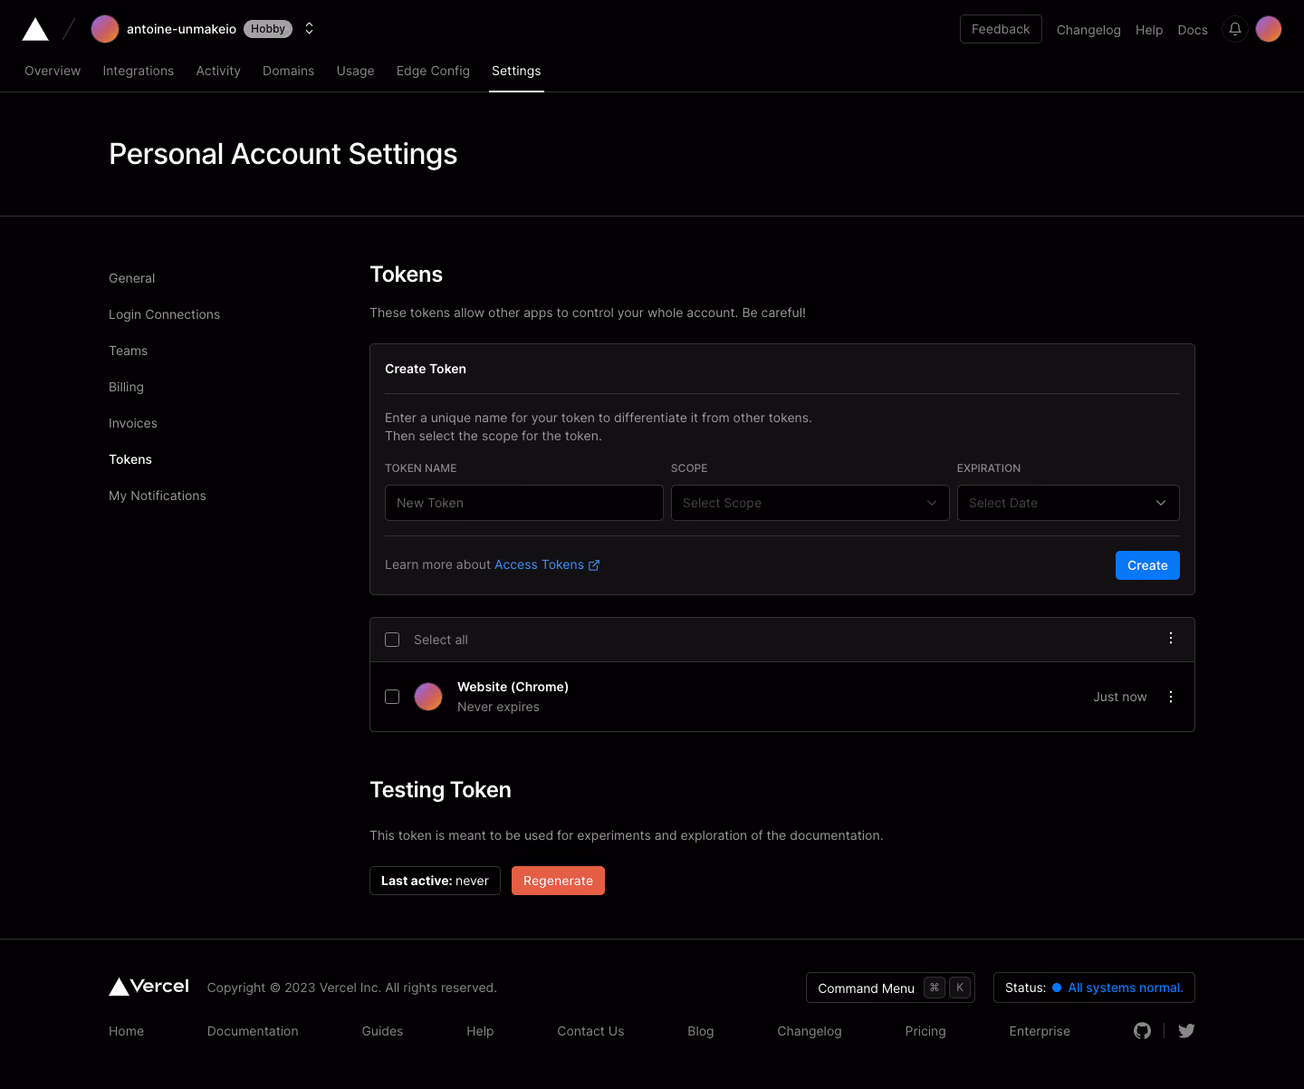Click the Create token button
Viewport: 1304px width, 1089px height.
click(x=1147, y=565)
